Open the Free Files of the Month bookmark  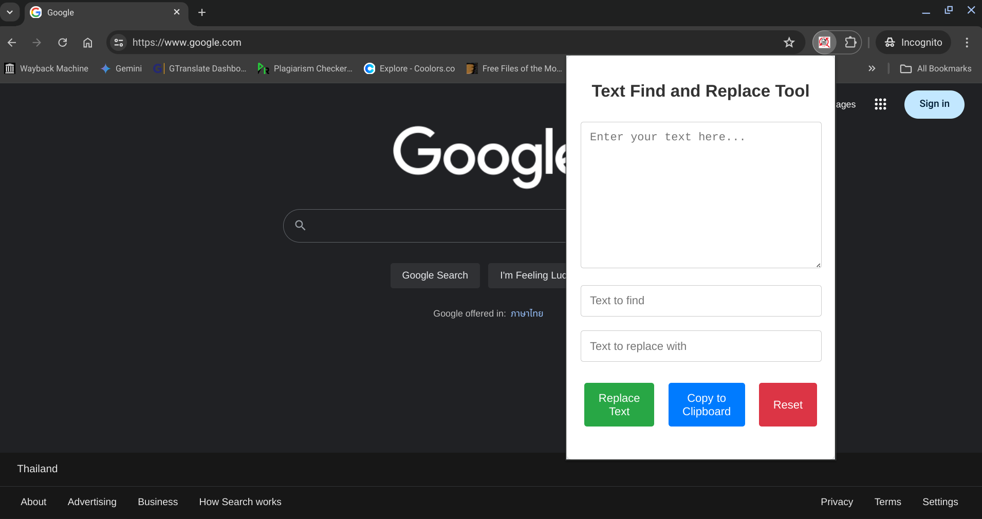pyautogui.click(x=515, y=68)
